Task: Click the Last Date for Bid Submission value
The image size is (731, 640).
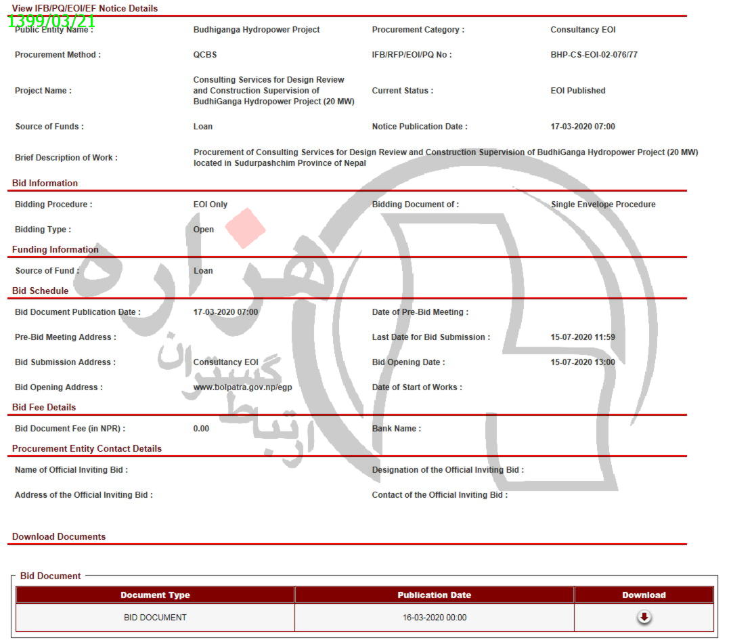Action: 583,337
